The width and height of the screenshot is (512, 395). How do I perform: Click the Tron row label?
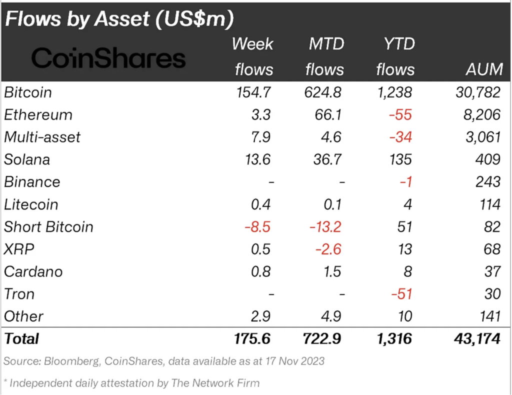(19, 294)
